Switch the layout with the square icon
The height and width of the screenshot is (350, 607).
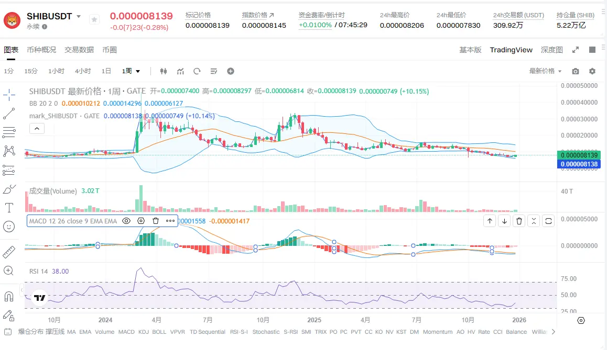tap(592, 50)
